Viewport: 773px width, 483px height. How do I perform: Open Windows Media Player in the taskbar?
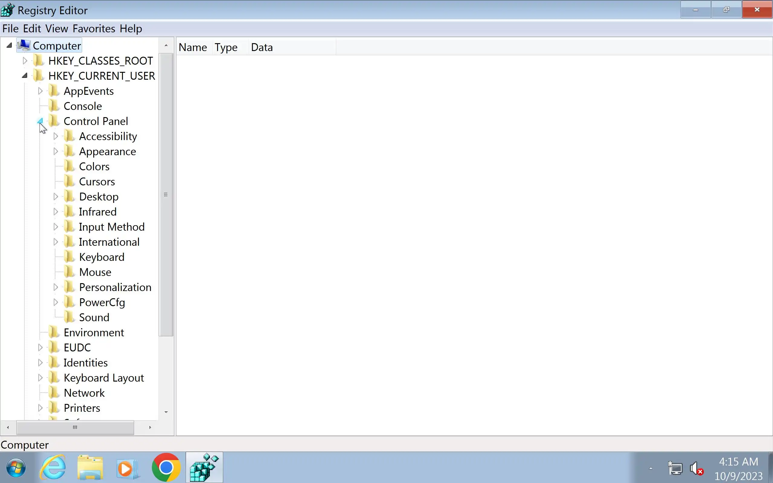(127, 468)
